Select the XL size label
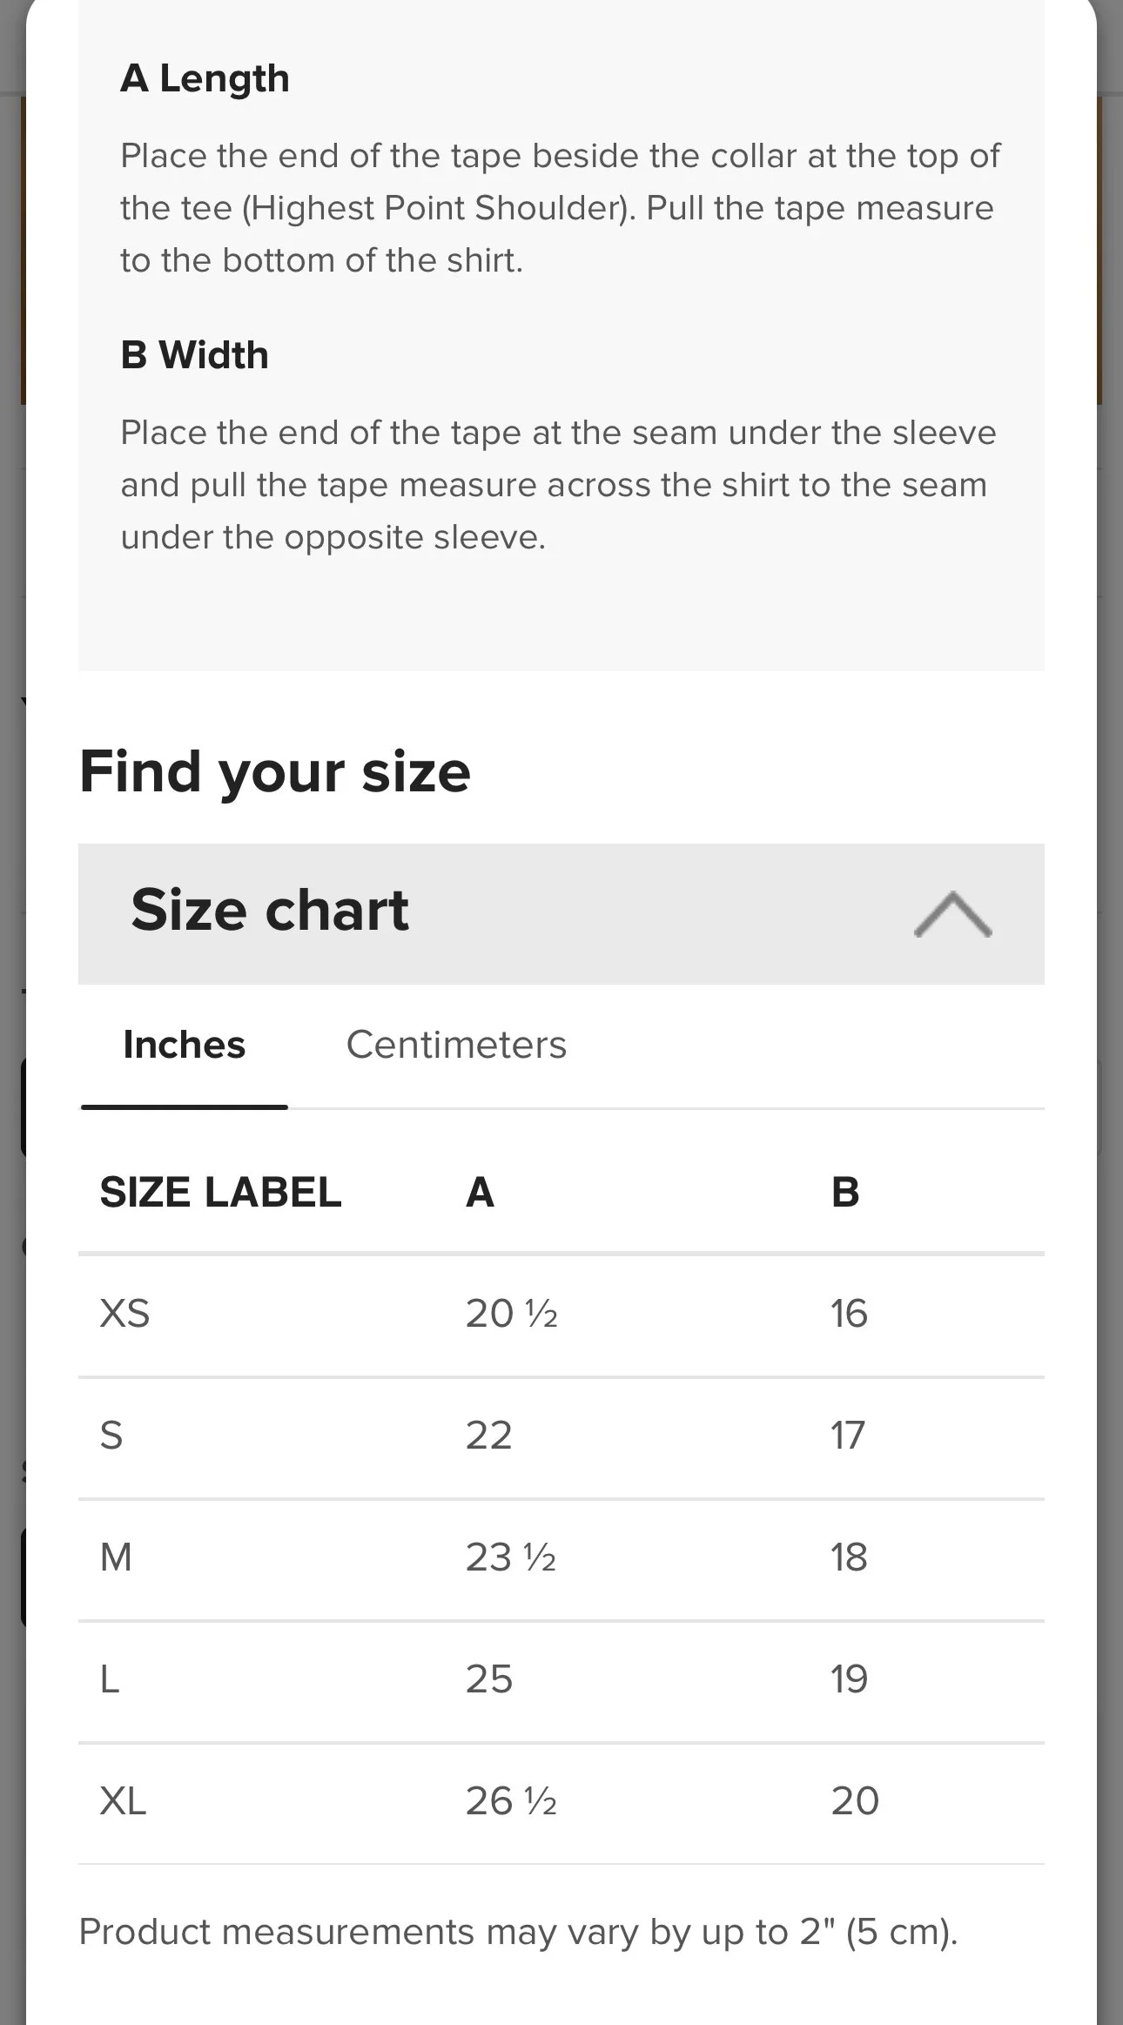Viewport: 1123px width, 2025px height. tap(123, 1801)
